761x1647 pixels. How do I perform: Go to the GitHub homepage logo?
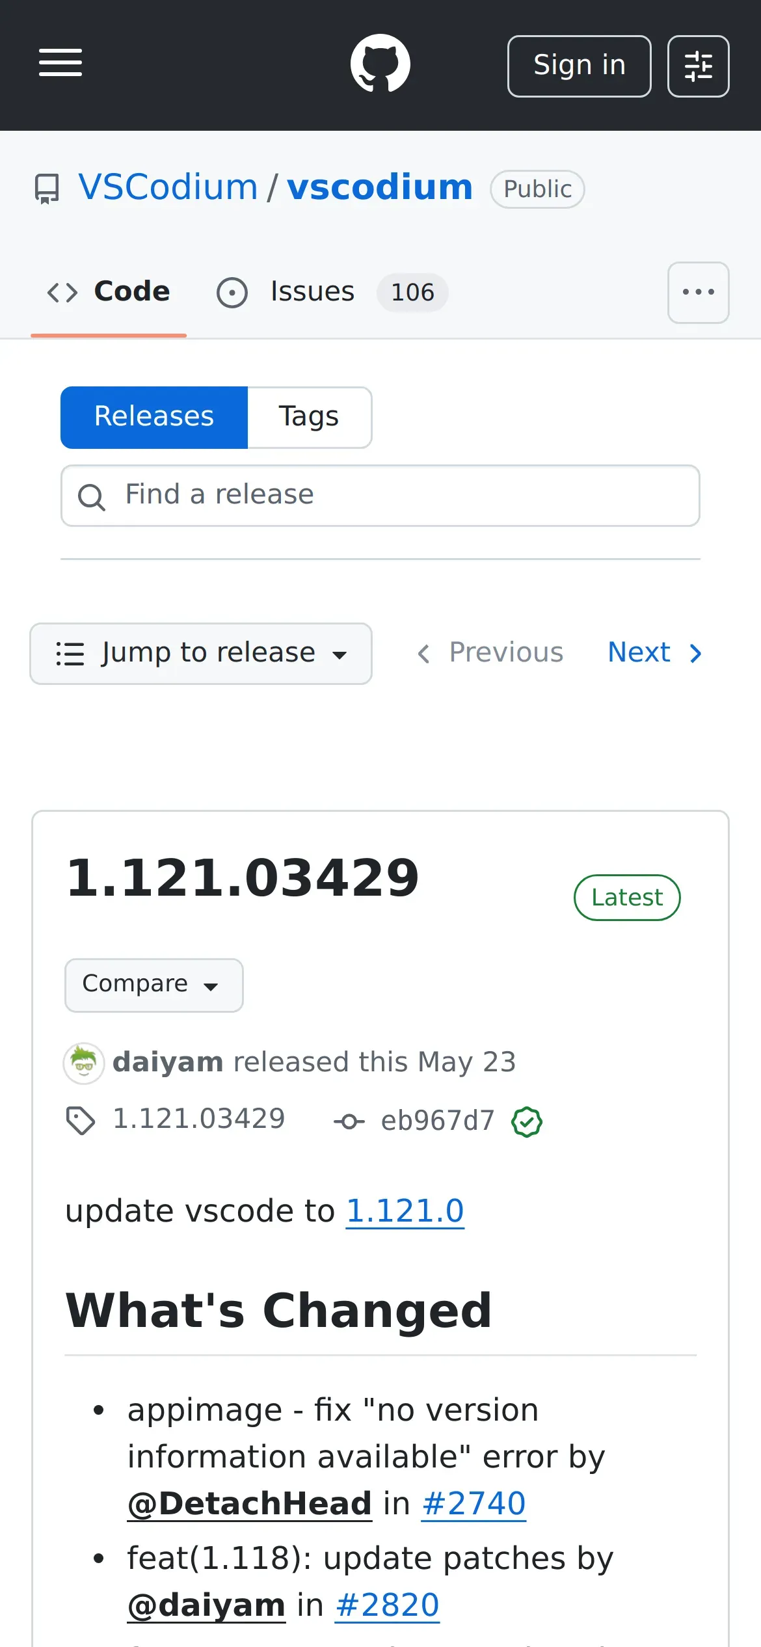point(380,64)
